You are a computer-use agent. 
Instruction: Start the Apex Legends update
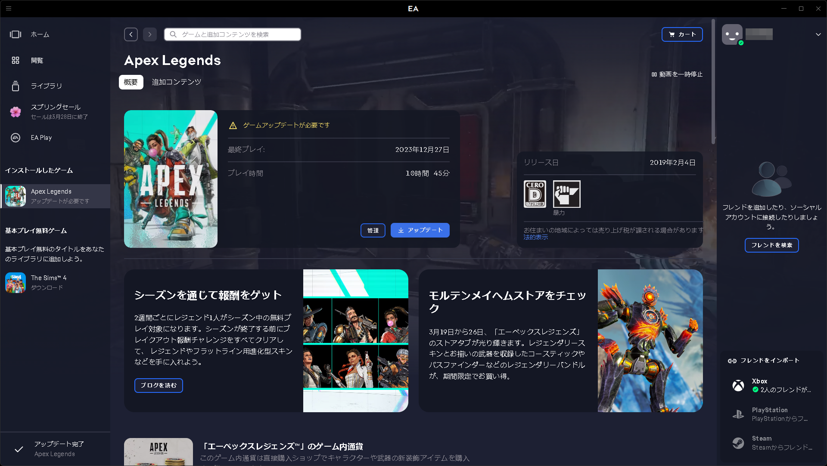[420, 230]
